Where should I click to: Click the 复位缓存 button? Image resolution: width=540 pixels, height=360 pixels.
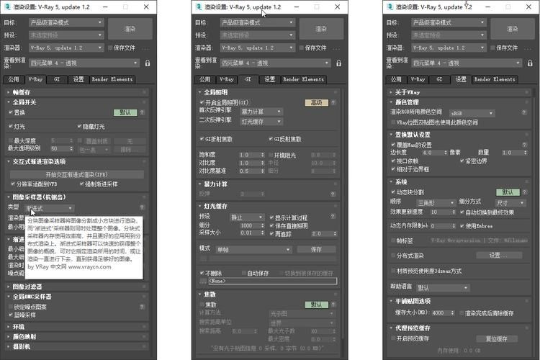[x=496, y=338]
